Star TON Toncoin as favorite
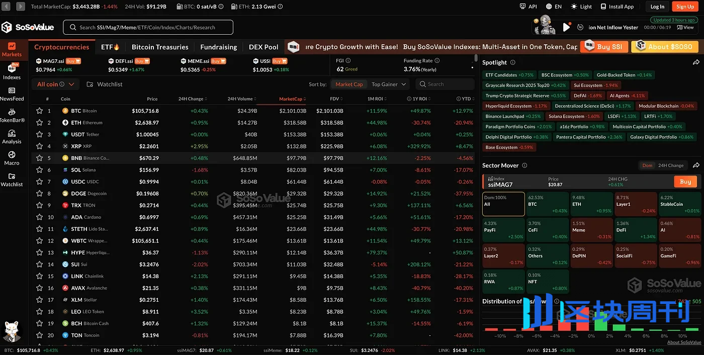This screenshot has width=704, height=355. 39,335
